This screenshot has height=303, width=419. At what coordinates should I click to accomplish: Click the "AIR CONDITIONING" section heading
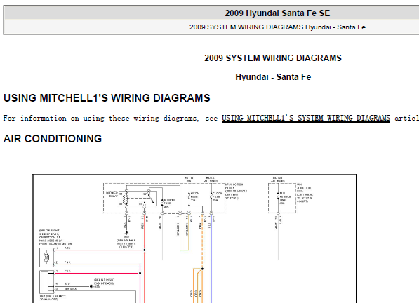[x=53, y=139]
